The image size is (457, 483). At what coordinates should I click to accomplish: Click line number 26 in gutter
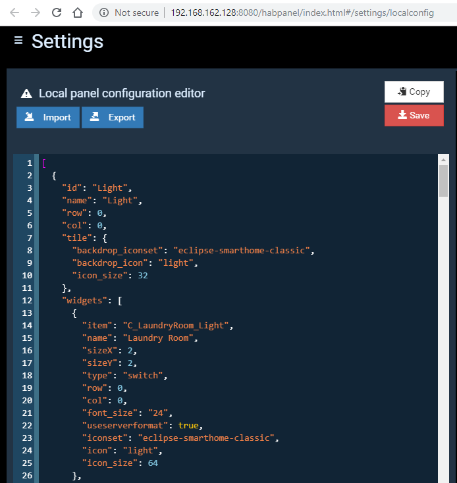pos(27,475)
